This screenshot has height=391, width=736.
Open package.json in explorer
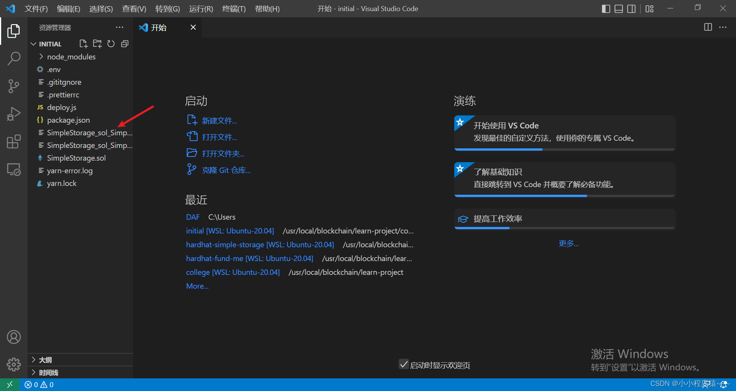pos(80,120)
